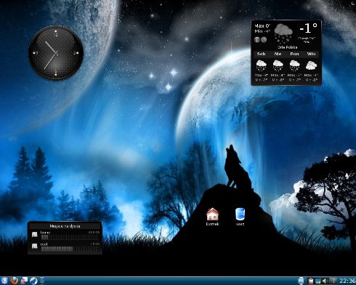
Task: Click the home partition free space value
Action: [x=94, y=233]
